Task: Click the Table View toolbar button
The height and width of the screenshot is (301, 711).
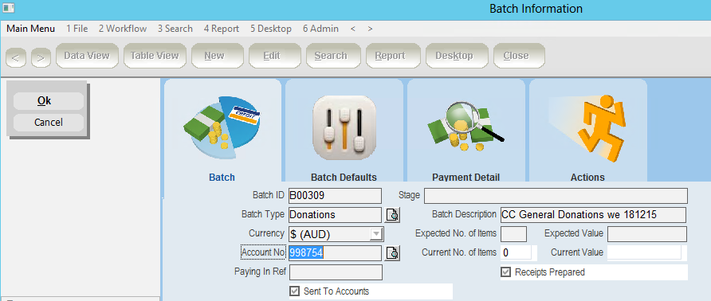Action: (x=155, y=56)
